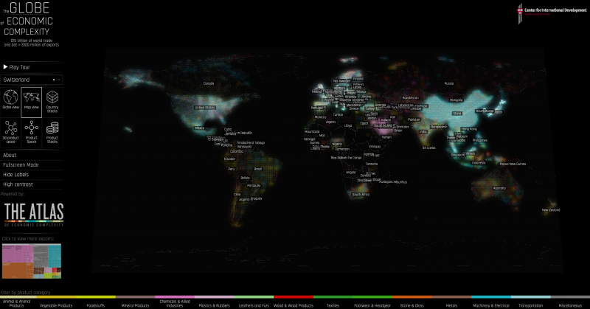Viewport: 590px width, 309px height.
Task: Open the About panel
Action: point(10,155)
